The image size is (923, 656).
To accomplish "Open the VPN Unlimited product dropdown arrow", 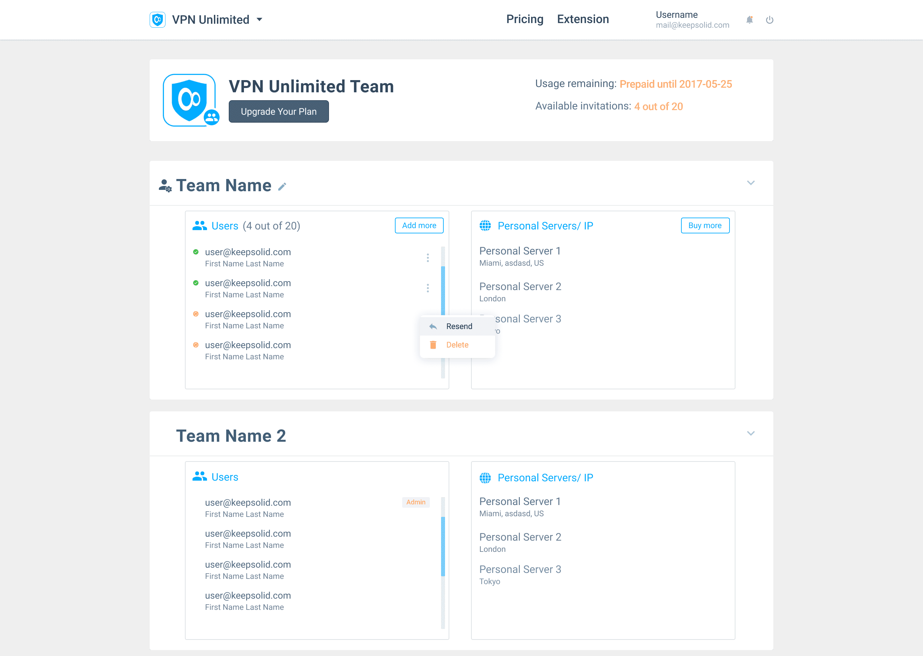I will coord(260,19).
